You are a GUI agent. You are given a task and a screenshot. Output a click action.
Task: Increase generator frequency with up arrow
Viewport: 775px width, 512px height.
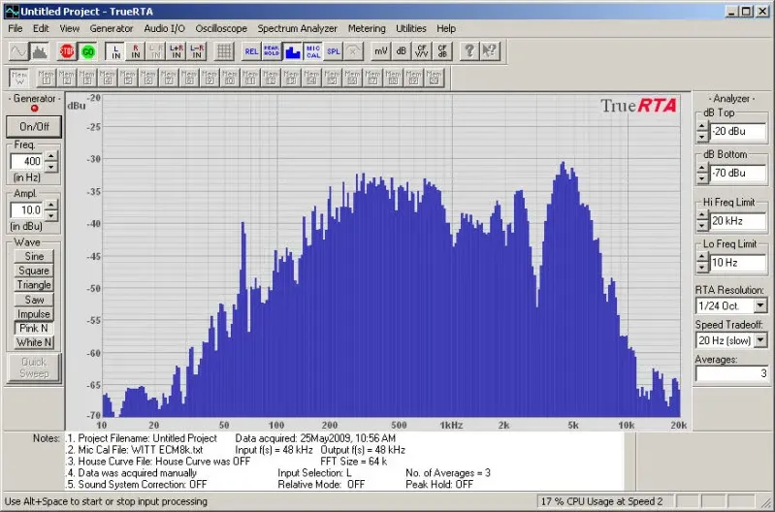coord(50,156)
